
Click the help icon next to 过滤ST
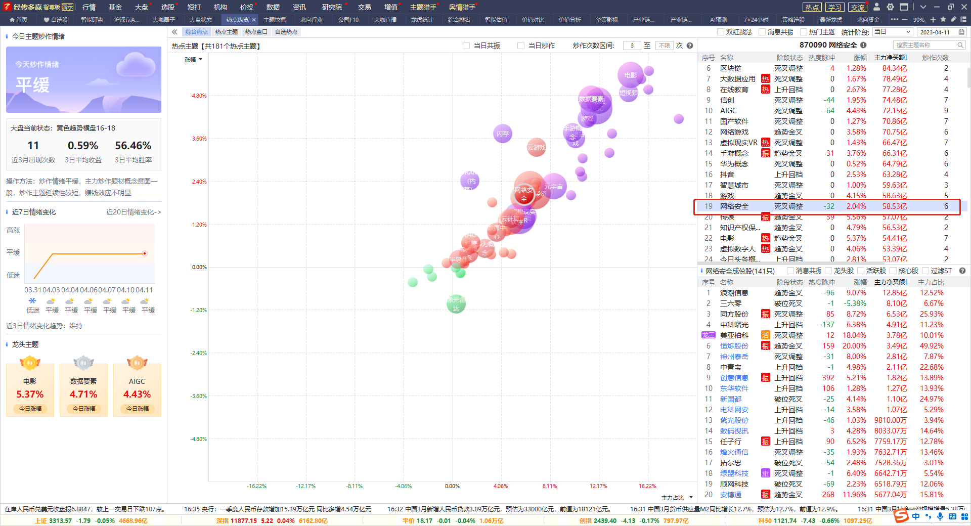coord(962,271)
